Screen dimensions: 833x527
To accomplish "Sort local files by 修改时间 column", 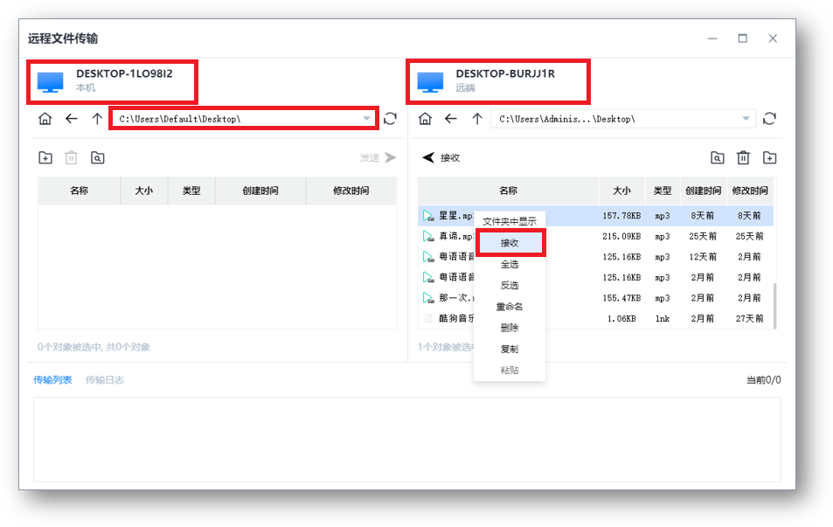I will point(351,191).
